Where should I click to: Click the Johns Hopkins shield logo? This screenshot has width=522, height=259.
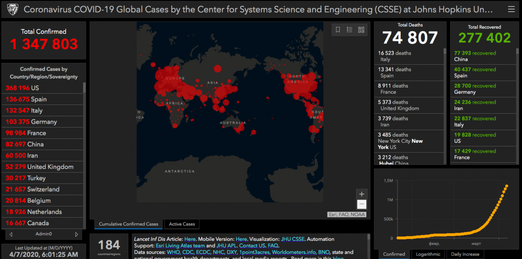(x=12, y=9)
